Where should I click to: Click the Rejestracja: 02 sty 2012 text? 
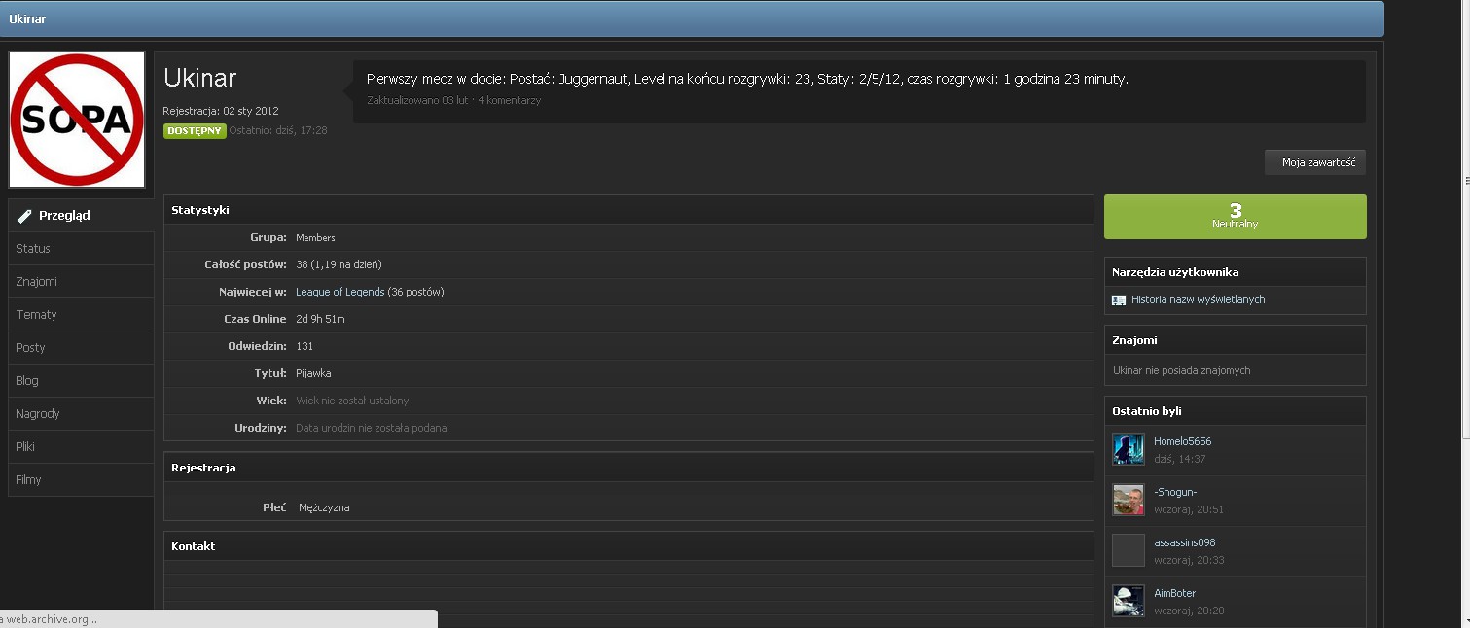coord(221,111)
